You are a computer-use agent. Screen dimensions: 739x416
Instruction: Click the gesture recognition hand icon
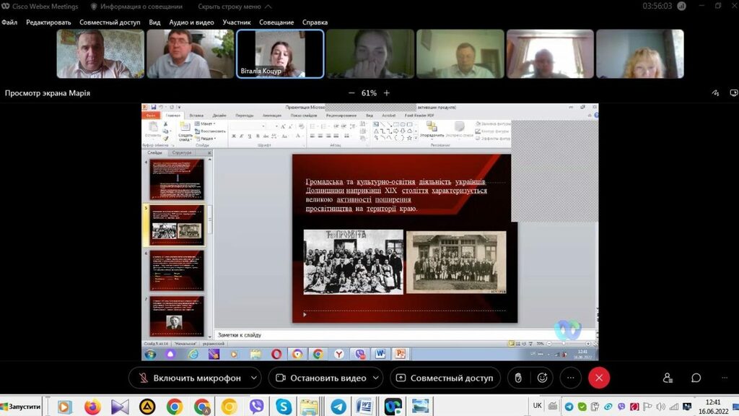coord(517,378)
